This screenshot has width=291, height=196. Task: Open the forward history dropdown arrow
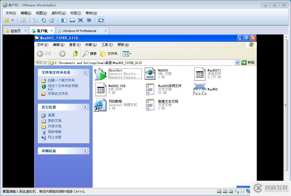[x=69, y=54]
